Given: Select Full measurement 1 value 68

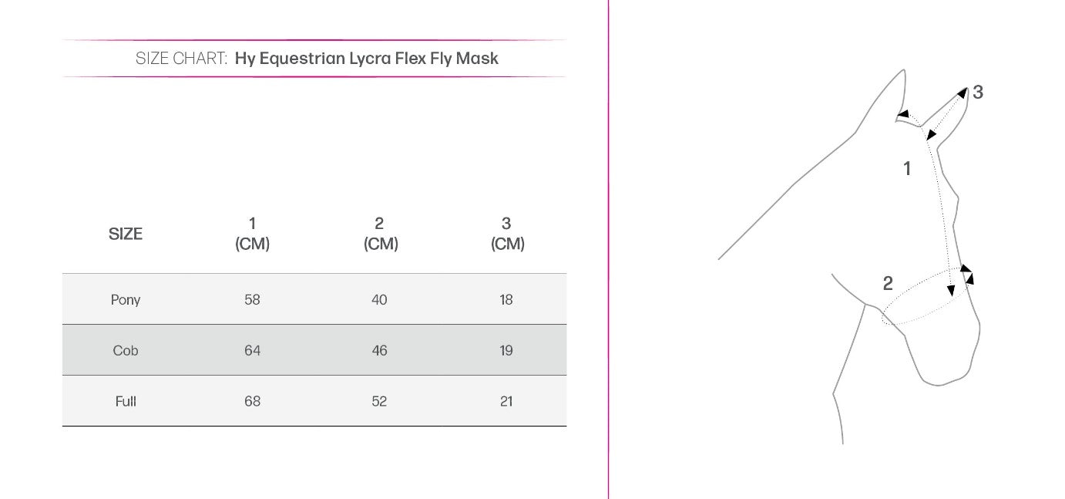Looking at the screenshot, I should point(252,401).
